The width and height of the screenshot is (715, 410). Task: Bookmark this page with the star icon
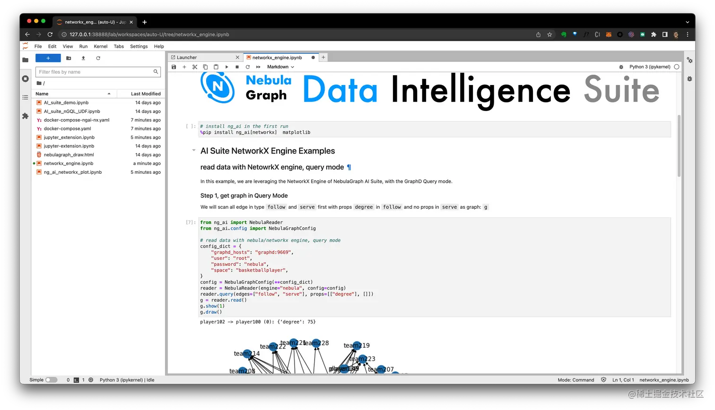point(549,34)
